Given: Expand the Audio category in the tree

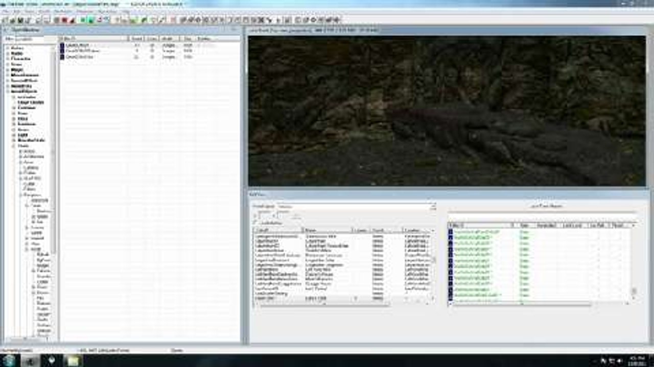Looking at the screenshot, I should point(7,53).
